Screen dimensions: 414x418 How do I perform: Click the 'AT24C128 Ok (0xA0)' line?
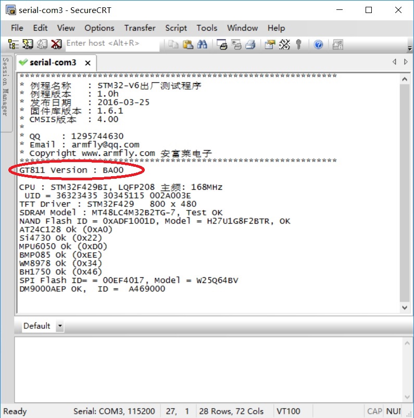point(66,229)
